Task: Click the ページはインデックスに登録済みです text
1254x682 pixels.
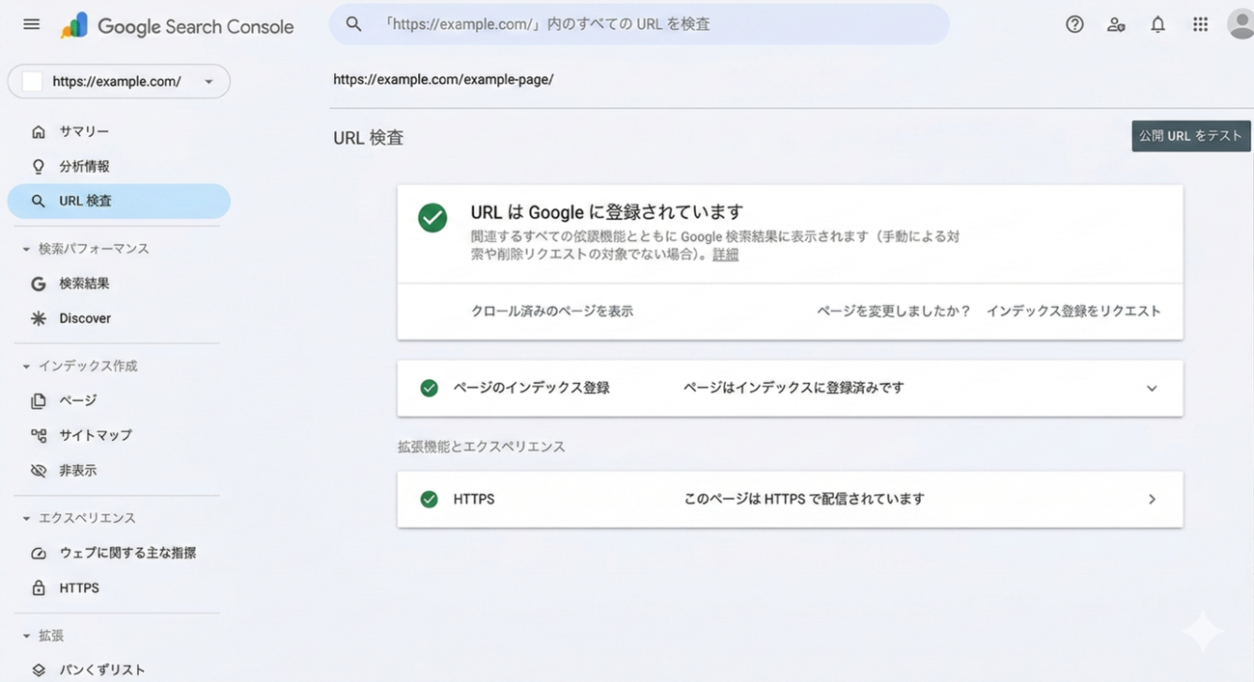Action: click(x=794, y=388)
